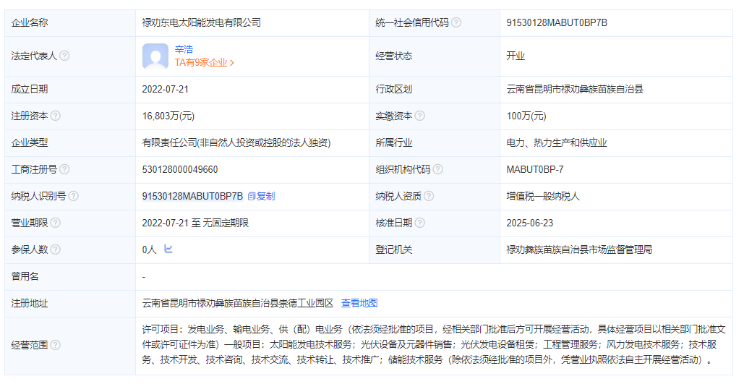Open 查看地图 link for registered address
The image size is (744, 384).
pyautogui.click(x=359, y=303)
